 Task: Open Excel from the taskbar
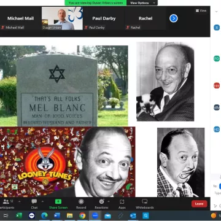click(x=19, y=215)
